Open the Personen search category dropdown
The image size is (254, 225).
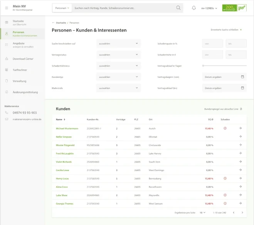62,8
